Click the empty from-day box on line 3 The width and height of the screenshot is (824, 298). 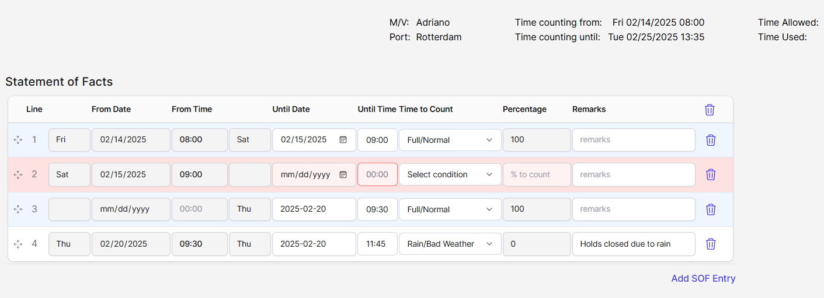[x=69, y=209]
